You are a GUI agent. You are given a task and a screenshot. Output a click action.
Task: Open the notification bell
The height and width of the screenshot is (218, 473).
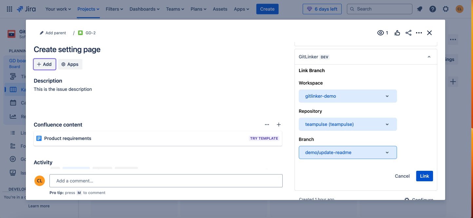[x=420, y=9]
